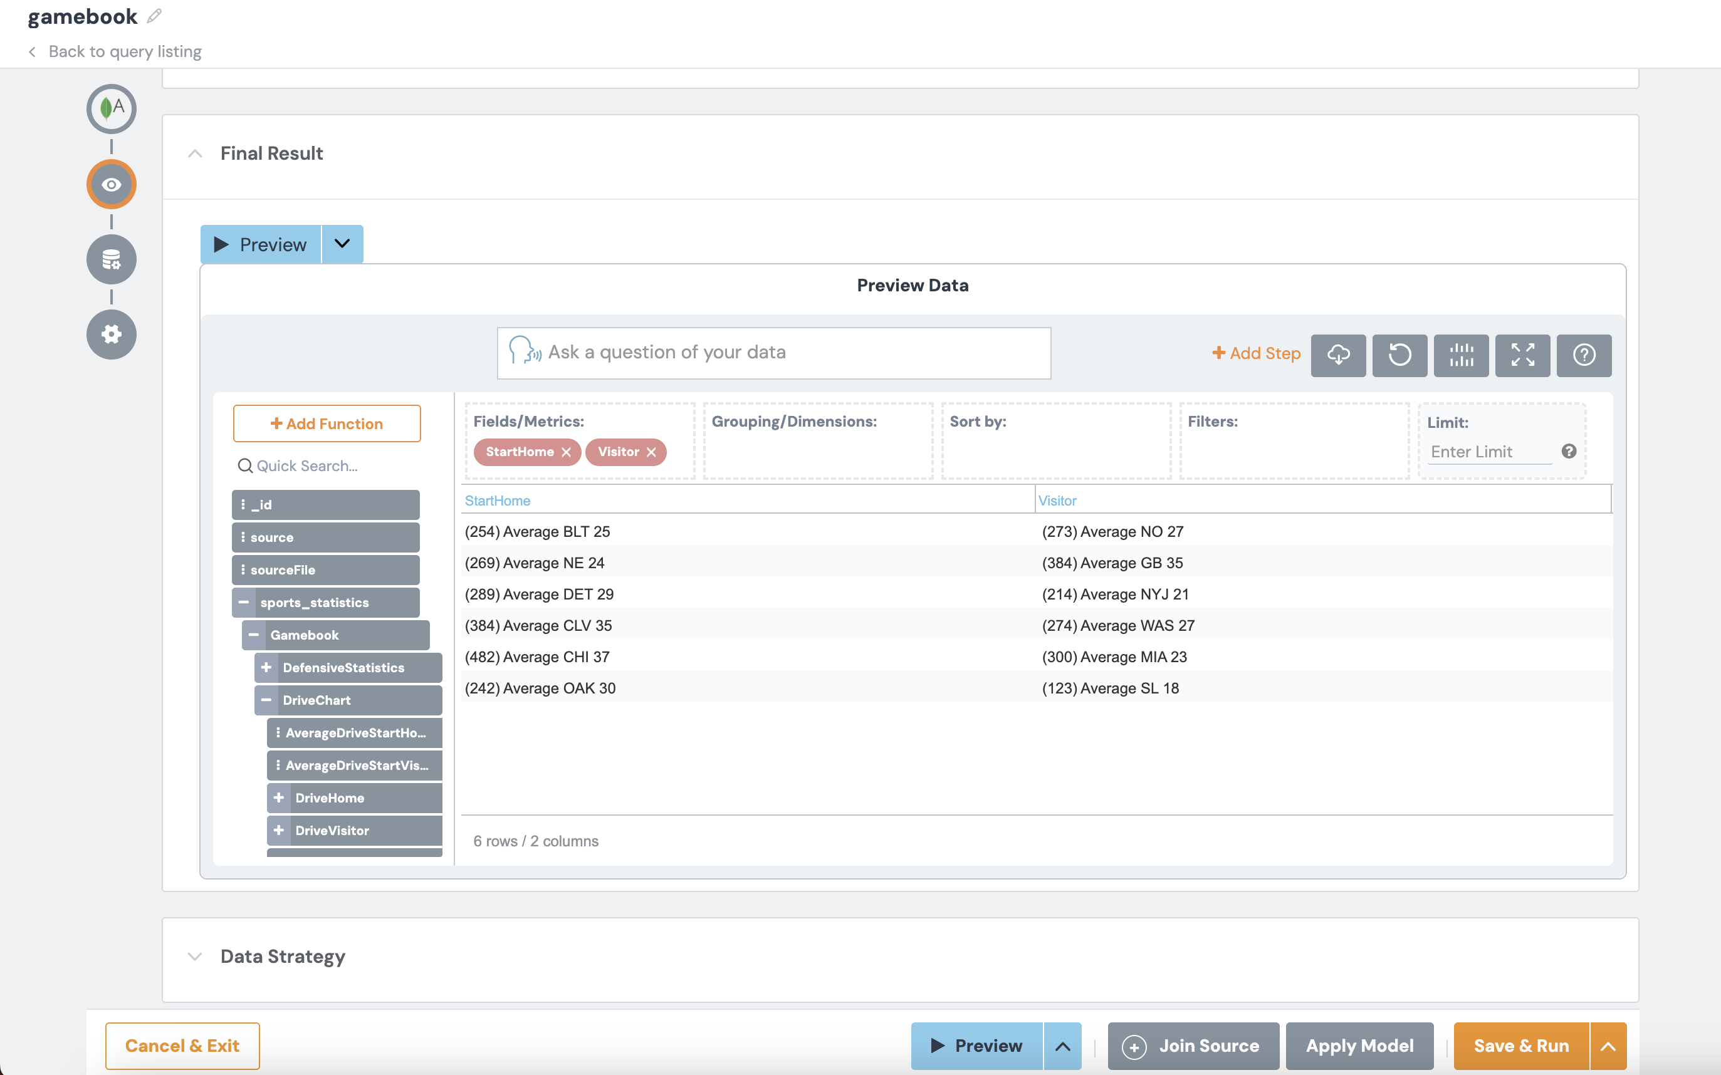This screenshot has height=1075, width=1721.
Task: Remove the StartHome field chip
Action: click(566, 452)
